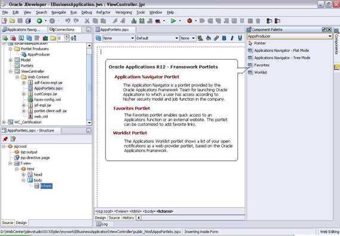Click the Bold formatting icon
This screenshot has width=340, height=236.
click(224, 38)
